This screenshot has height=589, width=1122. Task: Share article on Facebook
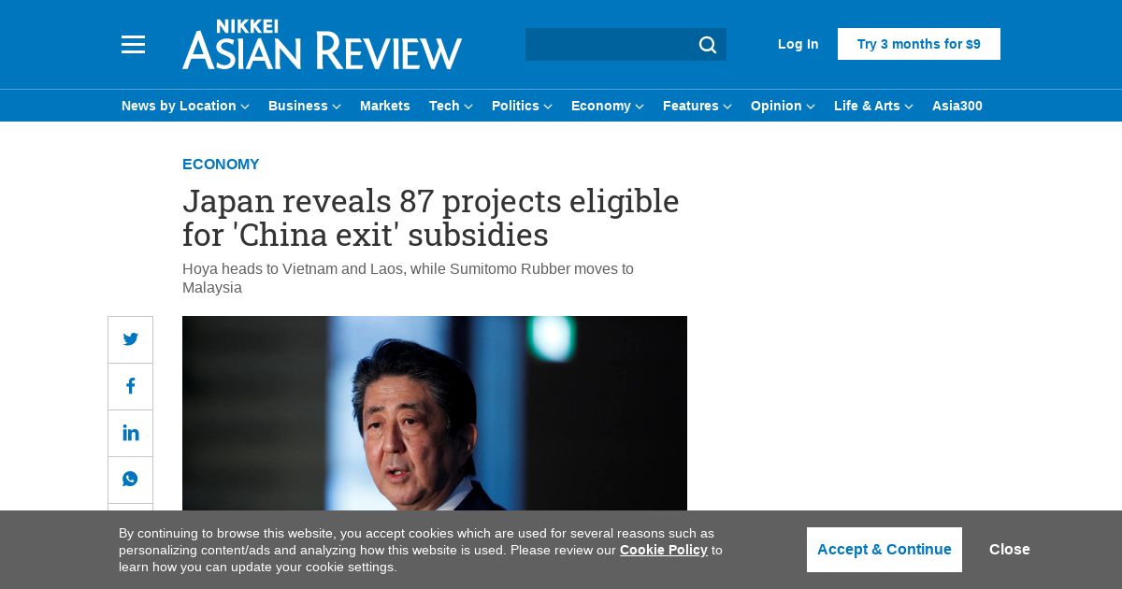130,386
